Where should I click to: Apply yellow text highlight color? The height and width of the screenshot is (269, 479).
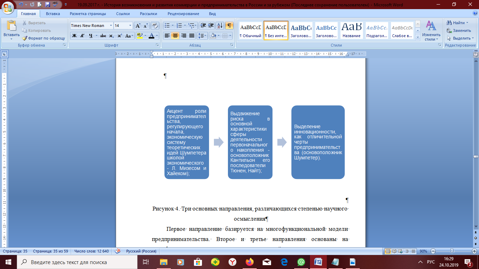coord(140,36)
